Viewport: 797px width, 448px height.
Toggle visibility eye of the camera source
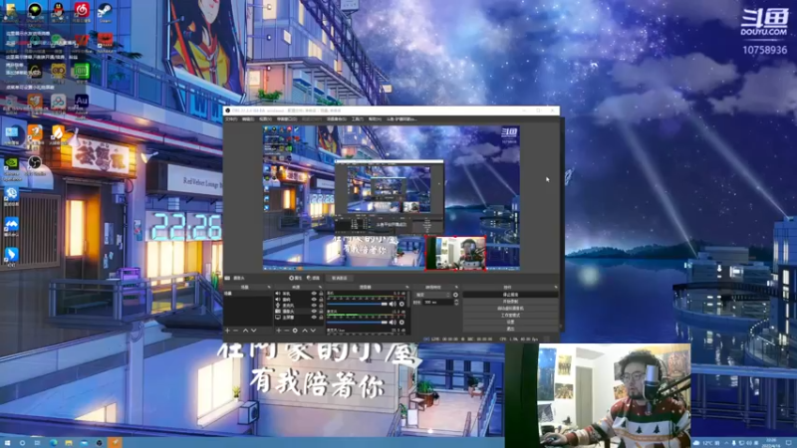pyautogui.click(x=314, y=312)
